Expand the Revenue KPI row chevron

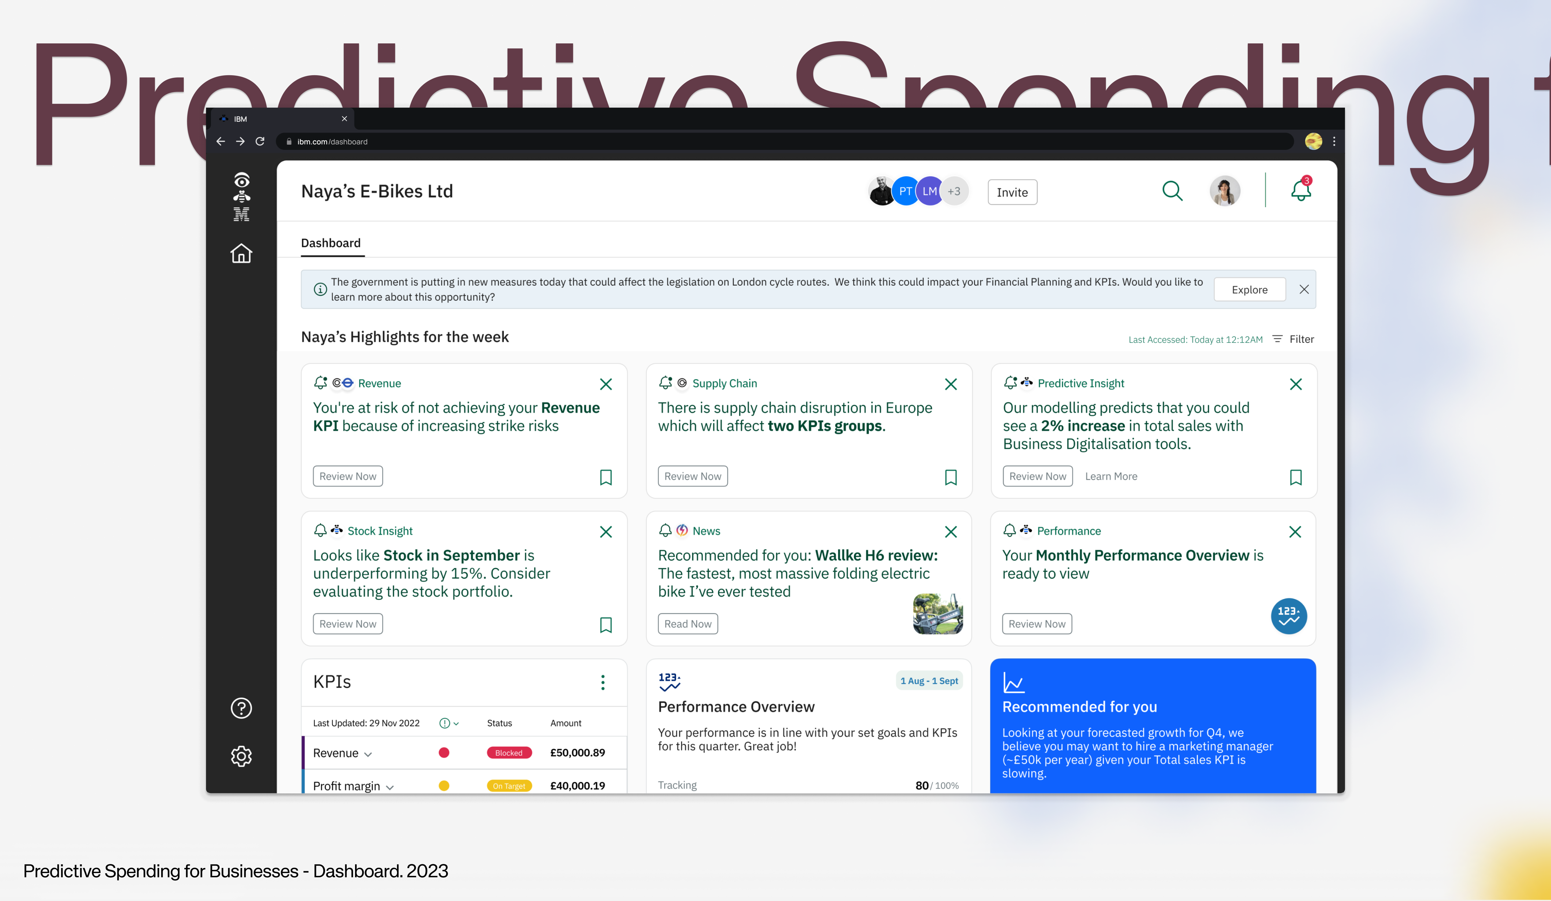click(x=368, y=755)
